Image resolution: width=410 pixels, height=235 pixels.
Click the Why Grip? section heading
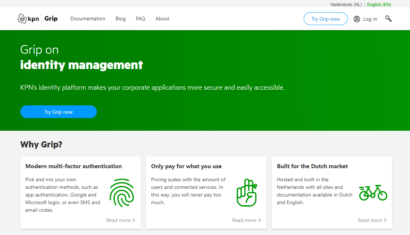[x=41, y=145]
